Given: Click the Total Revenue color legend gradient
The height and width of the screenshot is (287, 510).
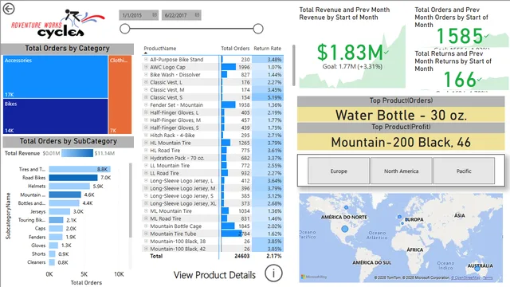Looking at the screenshot, I should tap(77, 153).
